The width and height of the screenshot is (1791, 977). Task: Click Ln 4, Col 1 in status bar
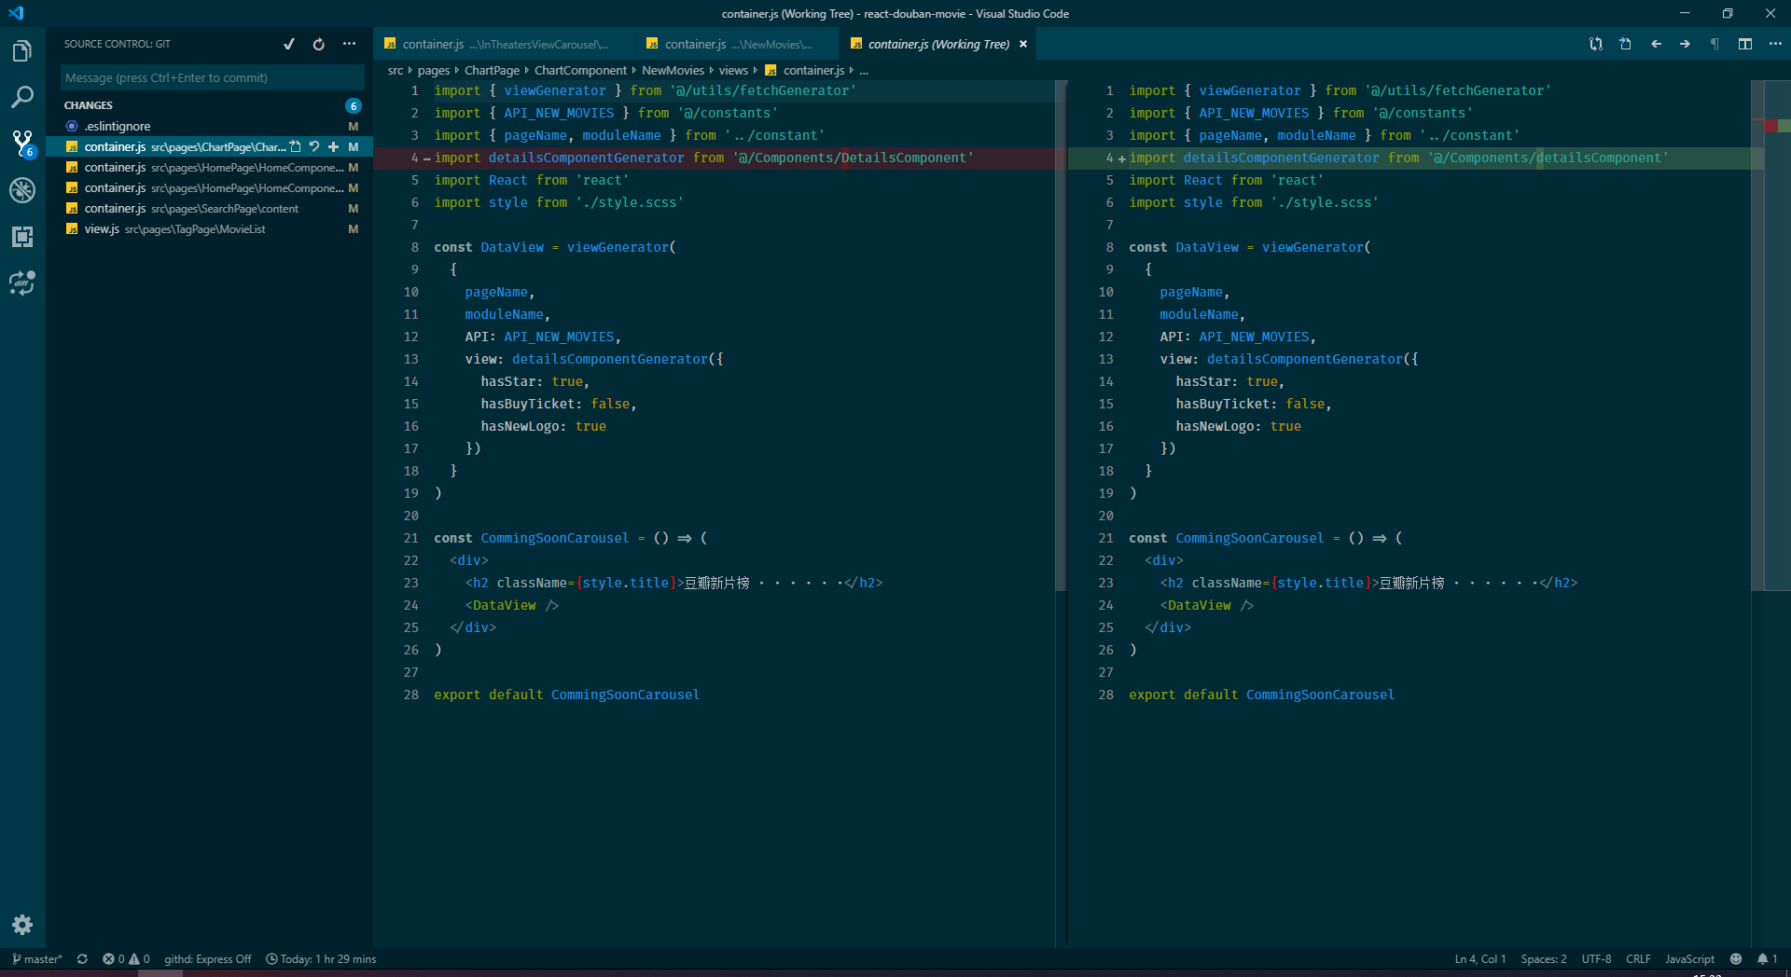pyautogui.click(x=1479, y=958)
